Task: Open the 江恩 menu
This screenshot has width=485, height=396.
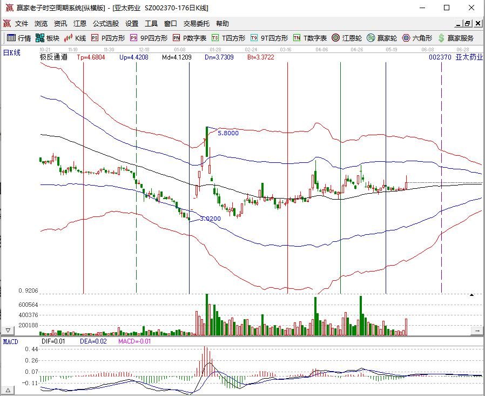Action: (80, 24)
